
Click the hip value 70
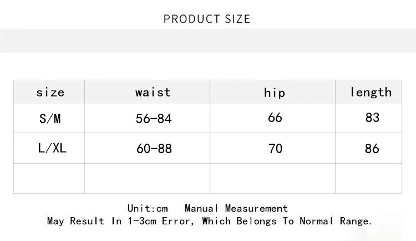click(275, 148)
